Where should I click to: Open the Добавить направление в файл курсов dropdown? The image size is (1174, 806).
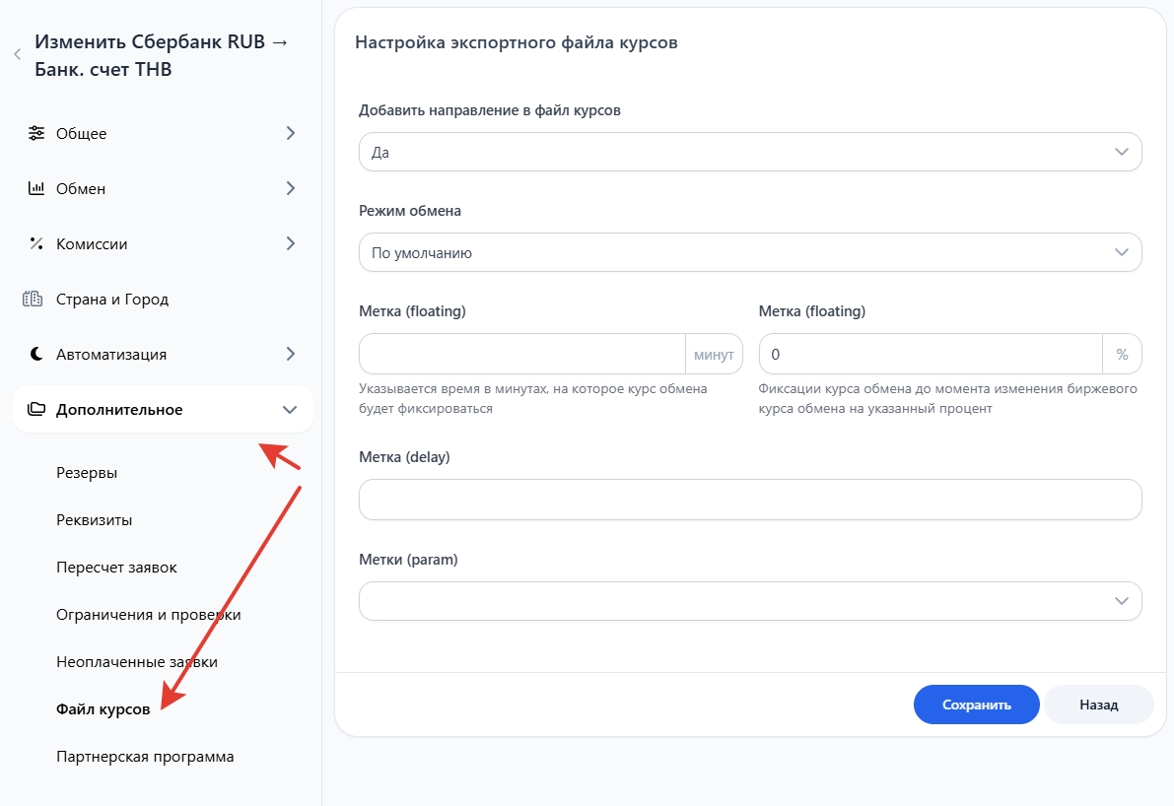click(749, 152)
